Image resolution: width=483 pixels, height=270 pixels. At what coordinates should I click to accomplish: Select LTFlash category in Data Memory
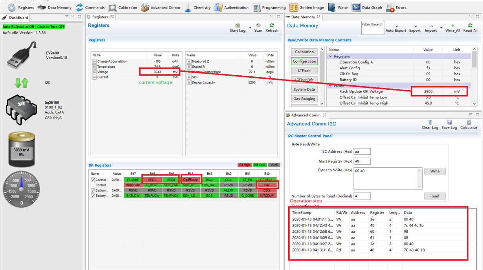pos(304,71)
